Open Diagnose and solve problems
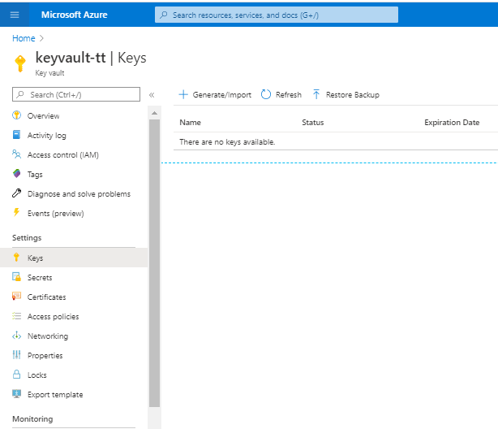The width and height of the screenshot is (498, 429). point(78,194)
